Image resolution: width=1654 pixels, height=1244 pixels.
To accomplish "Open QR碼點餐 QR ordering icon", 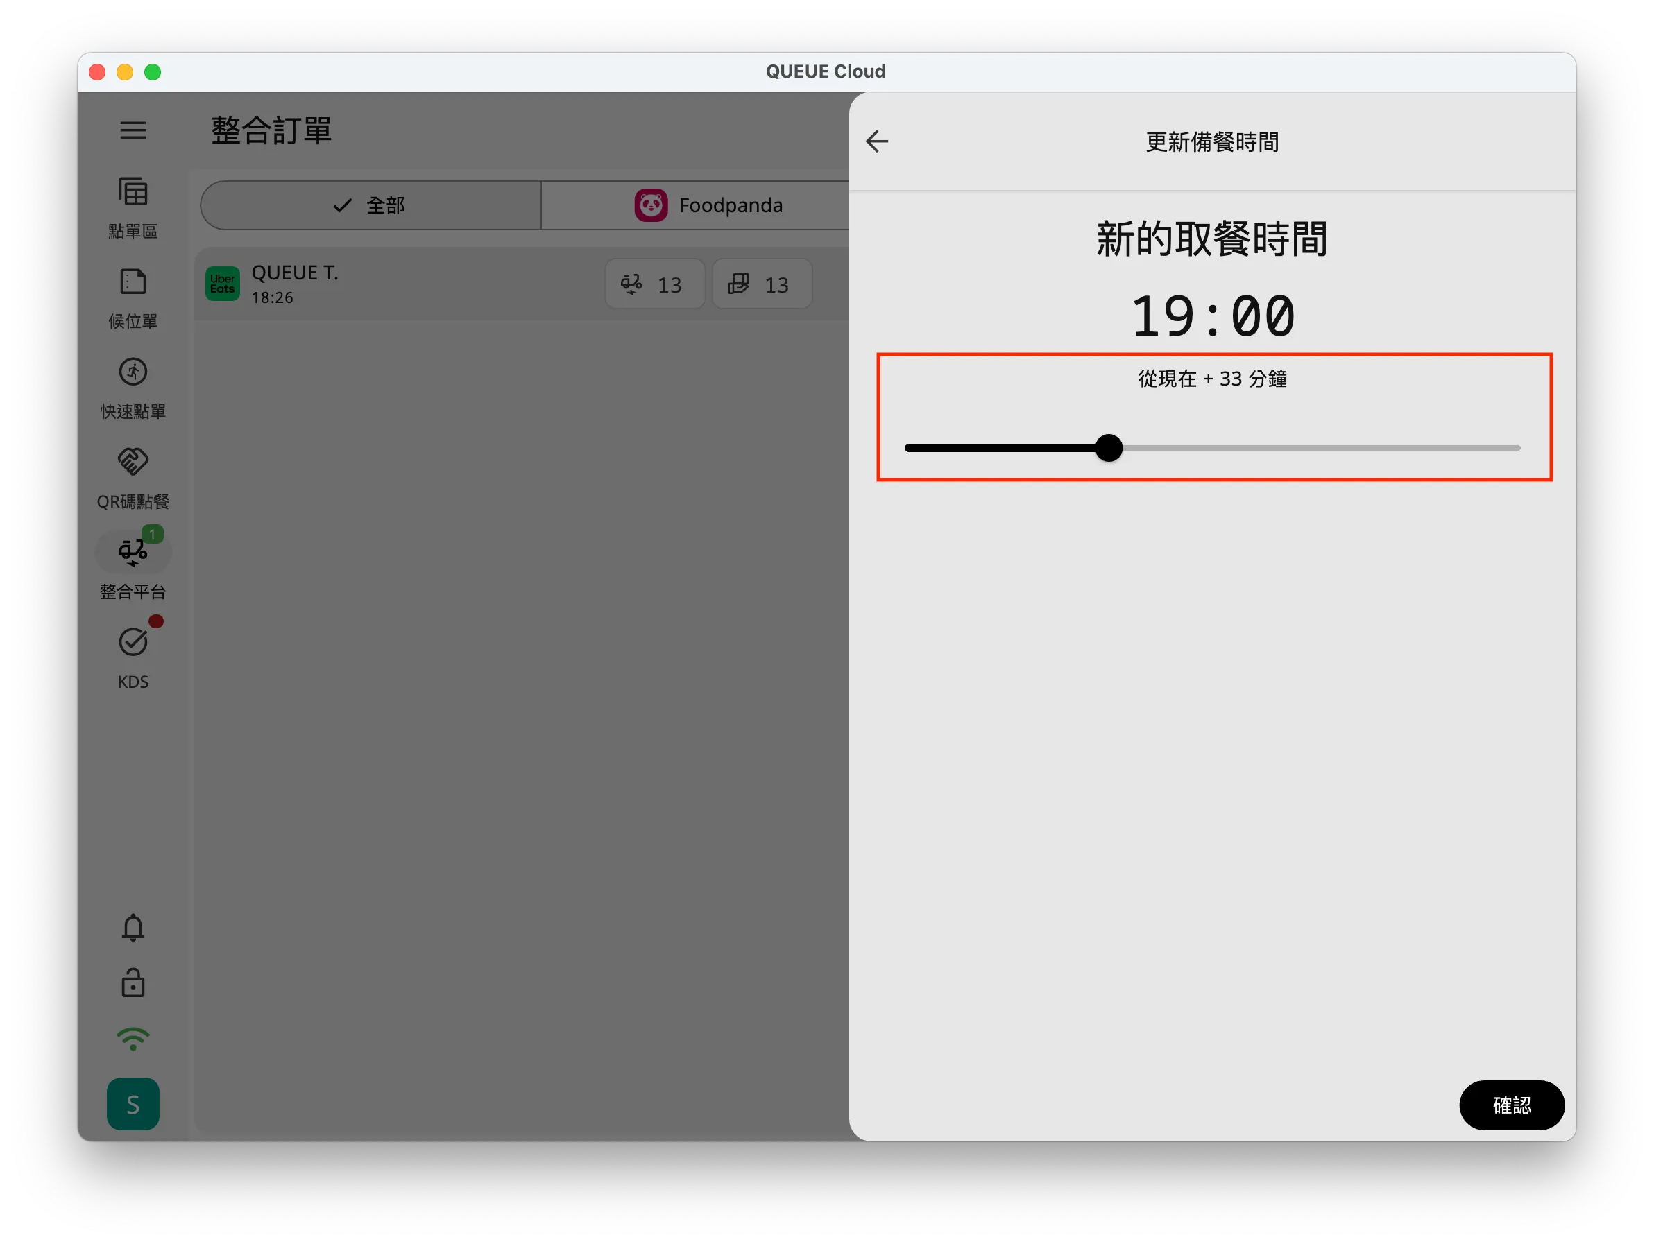I will [133, 462].
